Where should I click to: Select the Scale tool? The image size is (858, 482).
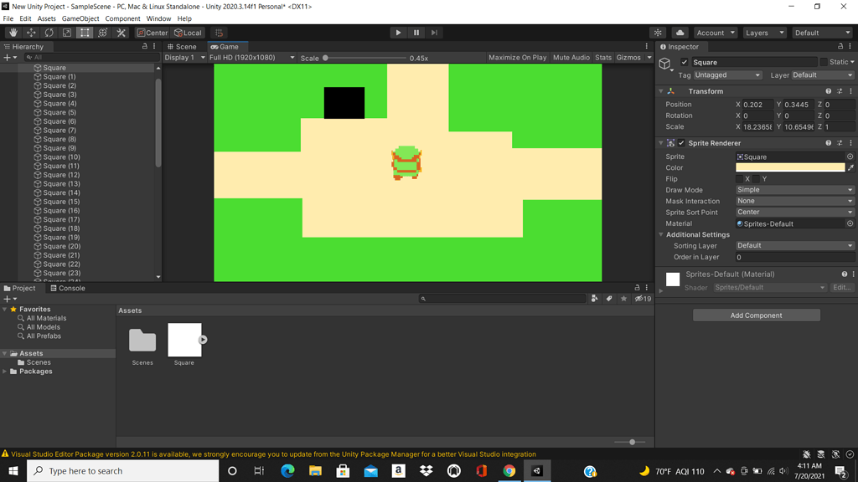pyautogui.click(x=66, y=32)
